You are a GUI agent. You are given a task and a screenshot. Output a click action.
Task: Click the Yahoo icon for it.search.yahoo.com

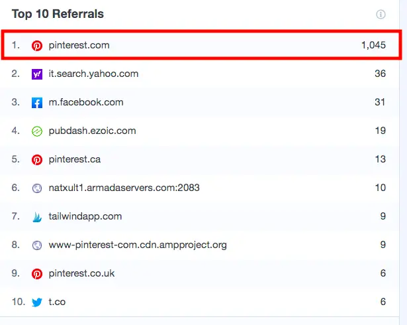tap(37, 74)
